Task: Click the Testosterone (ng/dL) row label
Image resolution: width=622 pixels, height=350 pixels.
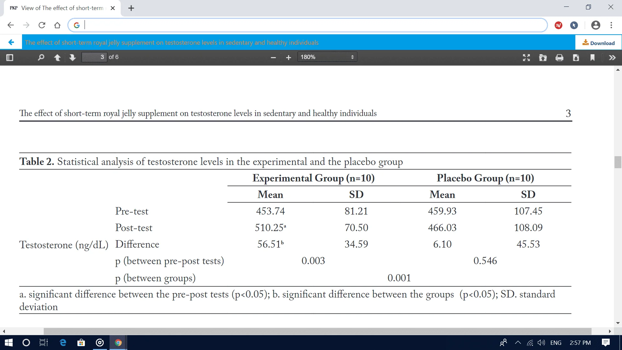Action: point(64,245)
